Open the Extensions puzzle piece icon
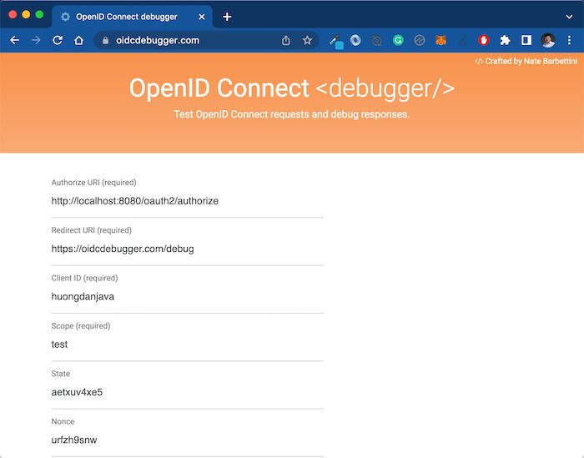 [505, 40]
